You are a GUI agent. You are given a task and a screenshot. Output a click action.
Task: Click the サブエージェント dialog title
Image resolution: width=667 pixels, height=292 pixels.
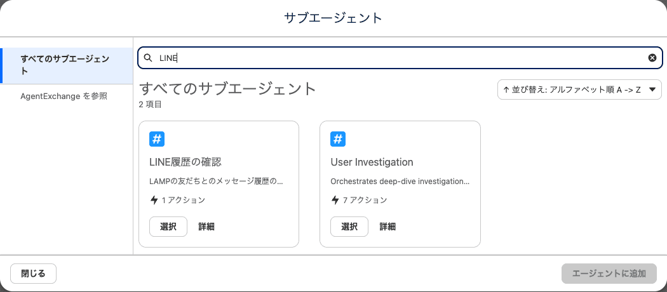pos(333,18)
